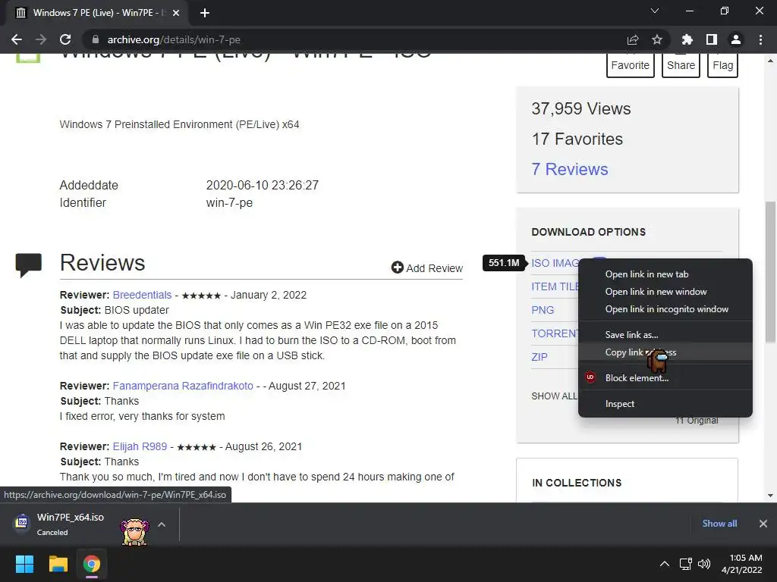Open the Windows Start menu
777x582 pixels.
coord(24,564)
